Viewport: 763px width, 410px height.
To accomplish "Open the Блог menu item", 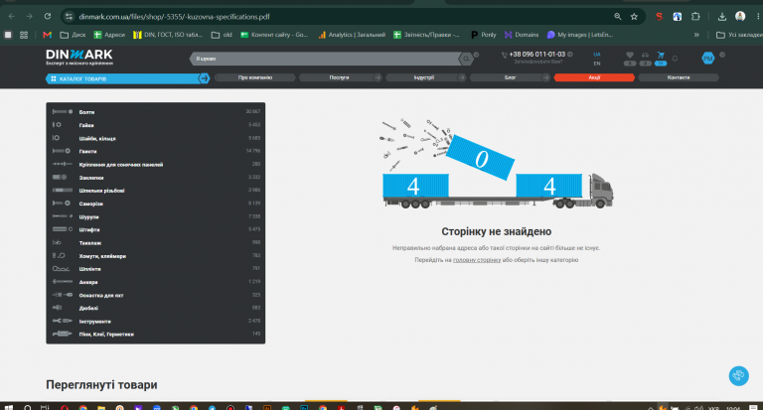I will 510,77.
